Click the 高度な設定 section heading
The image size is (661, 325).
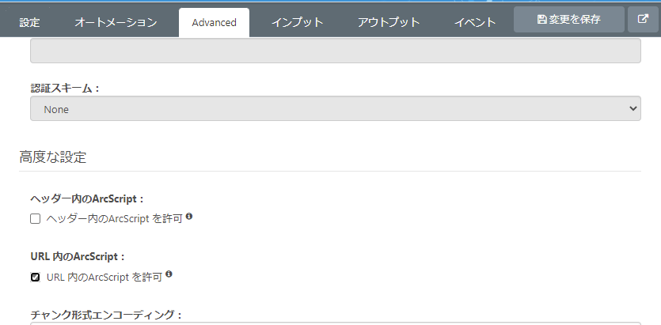coord(52,157)
